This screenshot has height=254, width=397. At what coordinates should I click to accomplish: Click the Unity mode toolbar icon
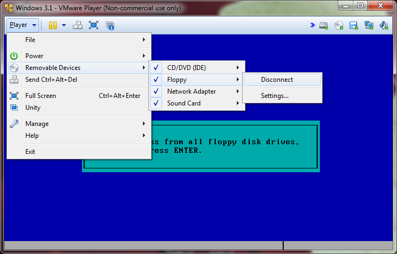(110, 25)
